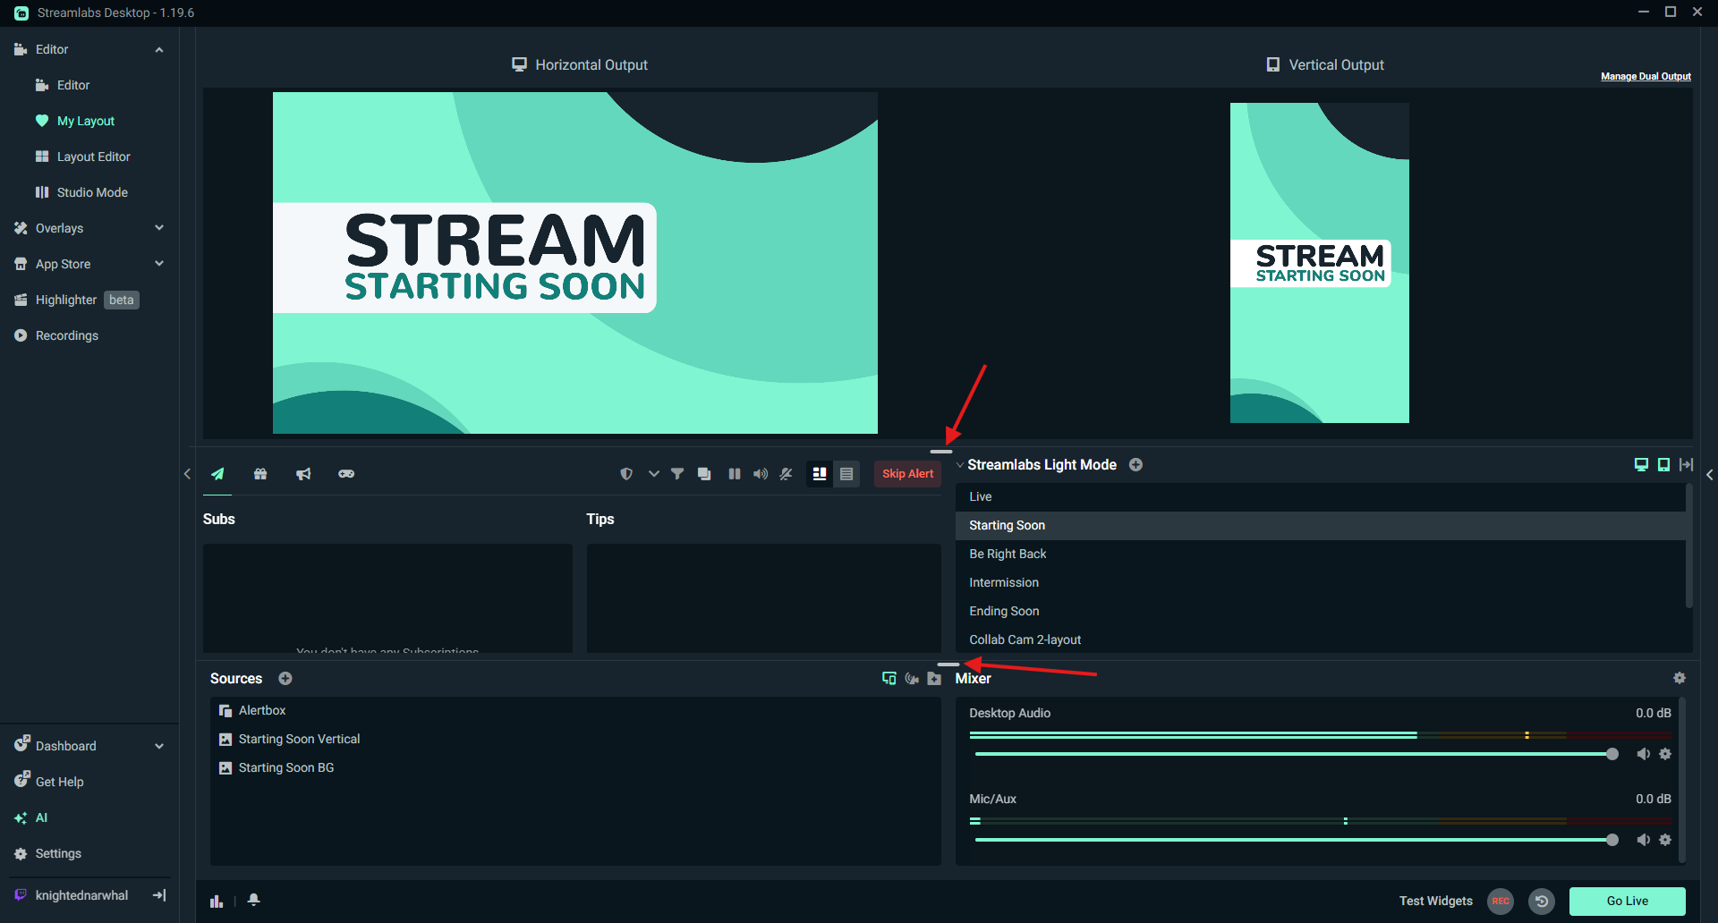The width and height of the screenshot is (1718, 923).
Task: Mute Desktop Audio in the Mixer
Action: click(x=1644, y=754)
